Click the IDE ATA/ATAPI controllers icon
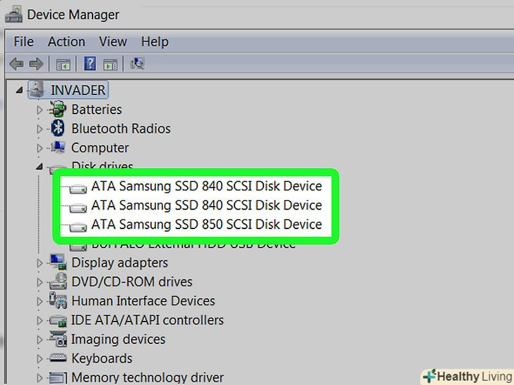This screenshot has width=514, height=385. [58, 320]
